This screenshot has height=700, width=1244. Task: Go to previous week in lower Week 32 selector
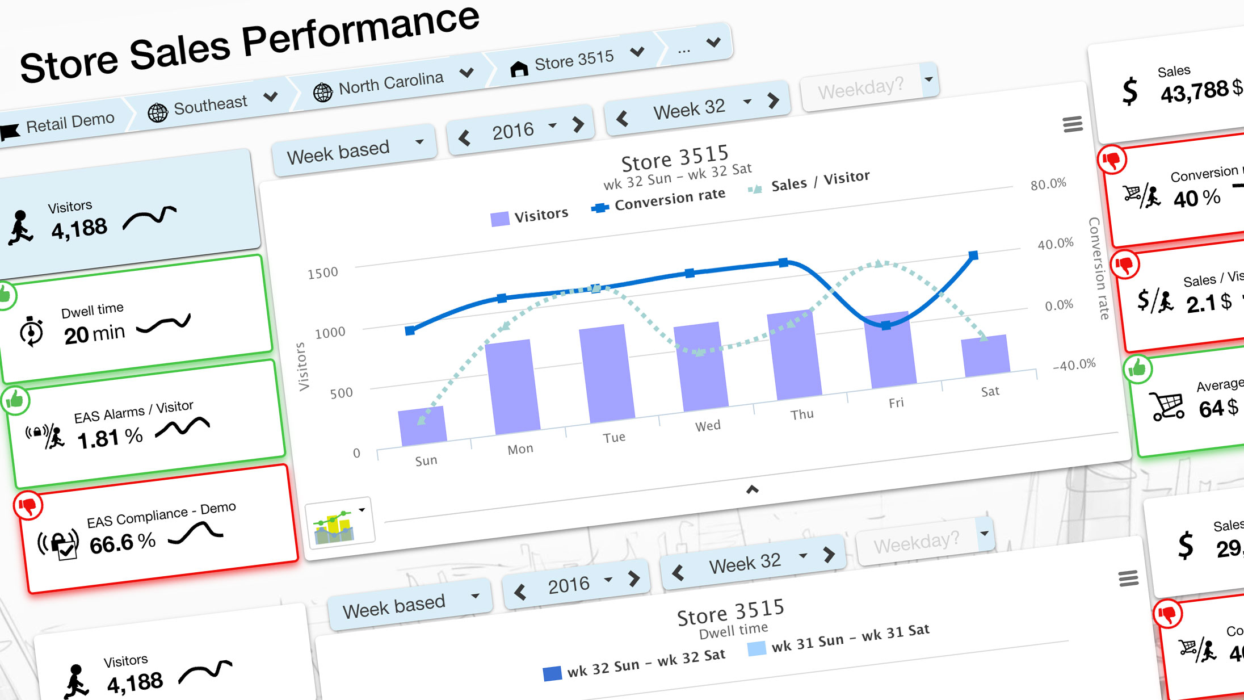click(x=678, y=573)
